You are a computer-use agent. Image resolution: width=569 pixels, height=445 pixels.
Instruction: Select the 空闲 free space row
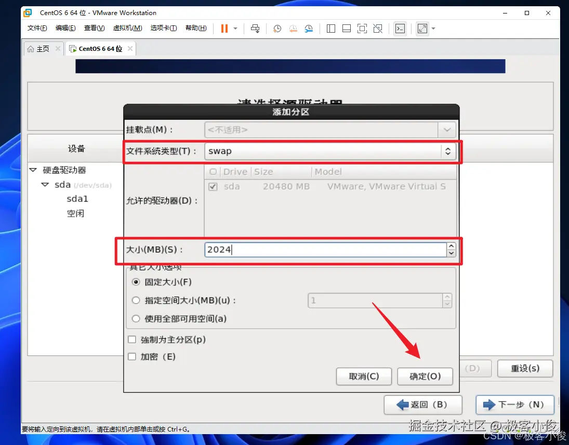(75, 213)
